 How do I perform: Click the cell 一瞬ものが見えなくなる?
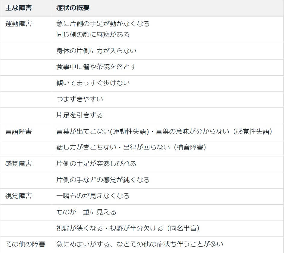coord(93,196)
